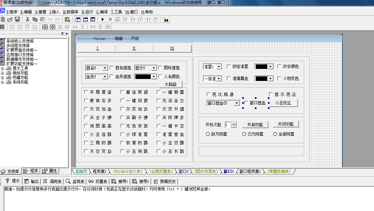Open the find/search magnifier icon
Screen dimensions: 374x211
(x=68, y=19)
